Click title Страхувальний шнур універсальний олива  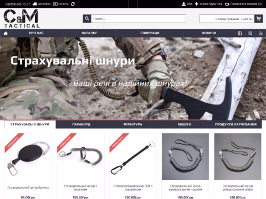238,187
